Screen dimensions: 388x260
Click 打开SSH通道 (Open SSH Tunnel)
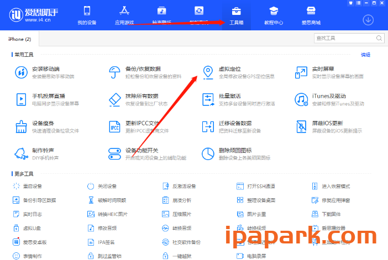256,186
